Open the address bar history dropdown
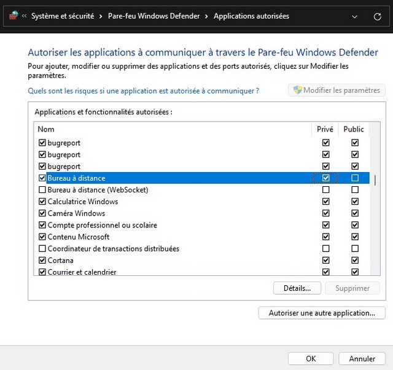 [x=354, y=17]
